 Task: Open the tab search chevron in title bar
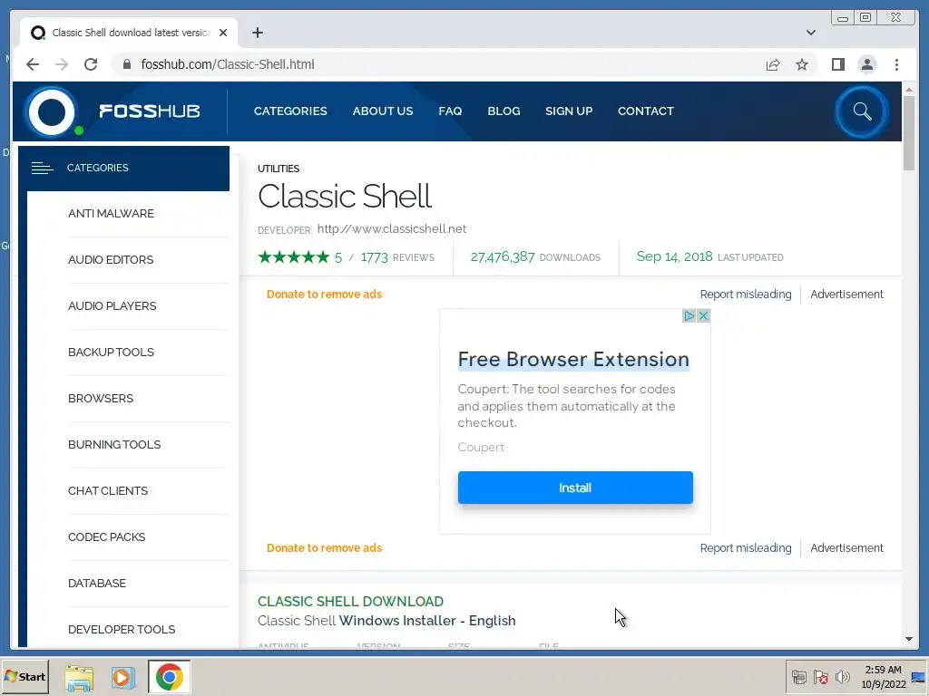click(x=811, y=33)
